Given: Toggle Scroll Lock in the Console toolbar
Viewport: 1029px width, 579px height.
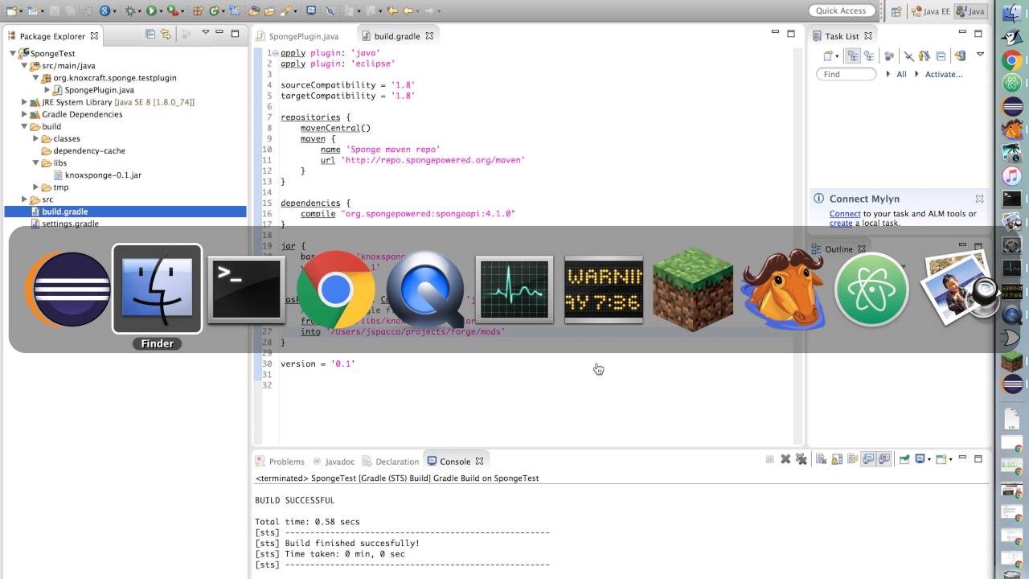Looking at the screenshot, I should 837,459.
